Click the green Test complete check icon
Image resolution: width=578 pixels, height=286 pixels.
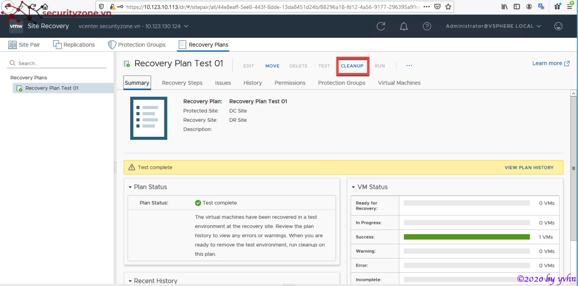pos(198,203)
